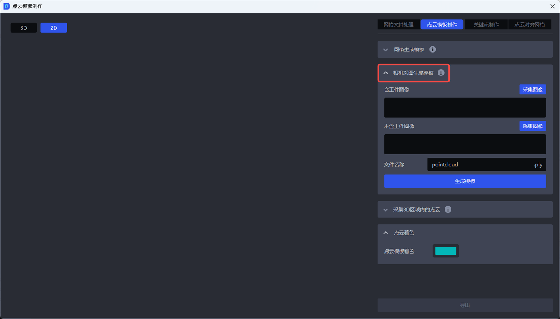Image resolution: width=560 pixels, height=319 pixels.
Task: Select the 点云模板制作 tab
Action: point(442,24)
